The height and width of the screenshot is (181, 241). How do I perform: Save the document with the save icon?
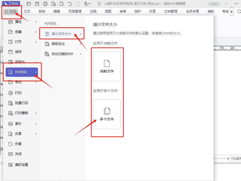37,4
